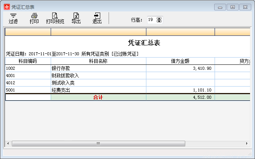The width and height of the screenshot is (255, 159).
Task: Select the 财政拨款收入 cell
Action: click(98, 75)
